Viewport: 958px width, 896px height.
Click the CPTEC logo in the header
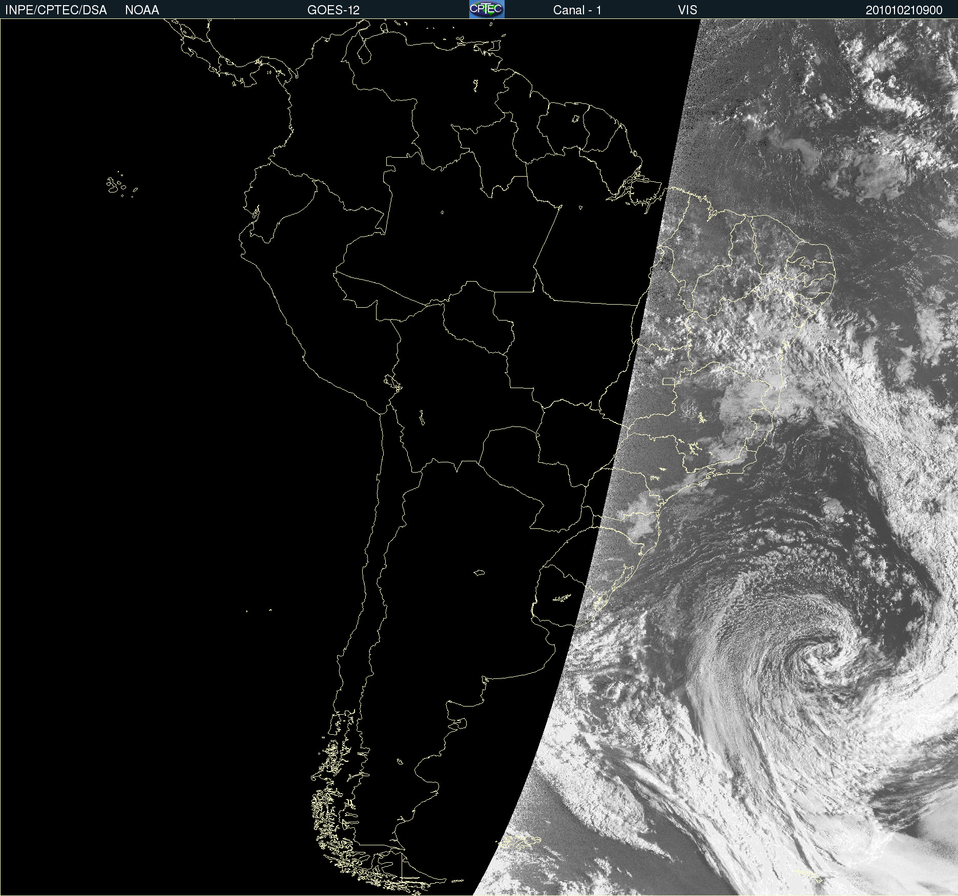pos(487,9)
